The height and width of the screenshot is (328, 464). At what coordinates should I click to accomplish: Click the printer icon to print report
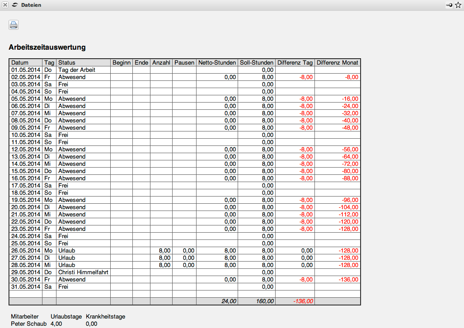tap(14, 25)
